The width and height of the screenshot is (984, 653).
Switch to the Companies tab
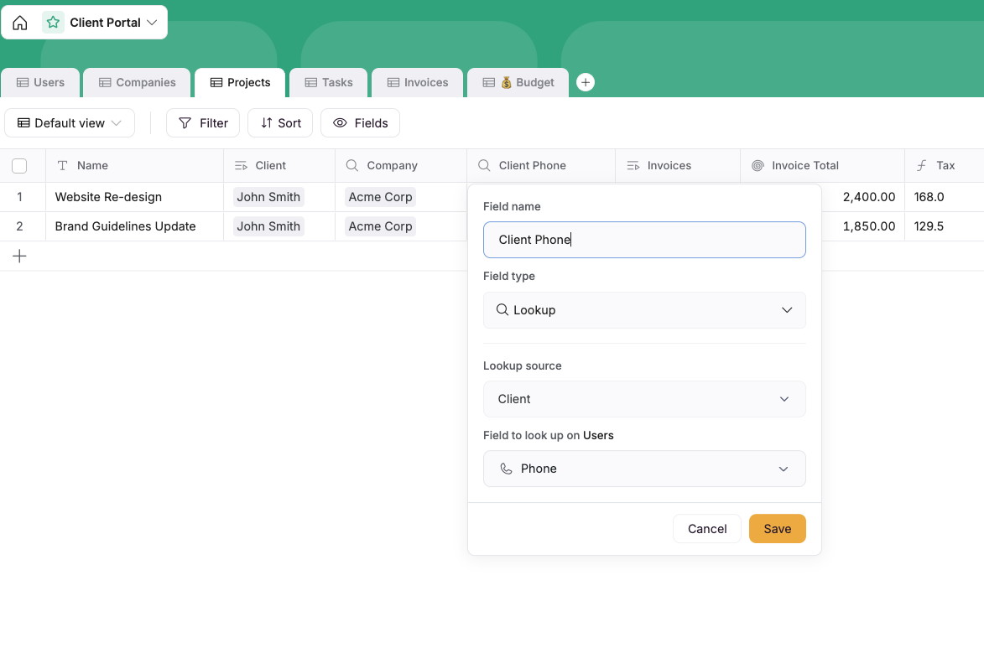click(137, 83)
